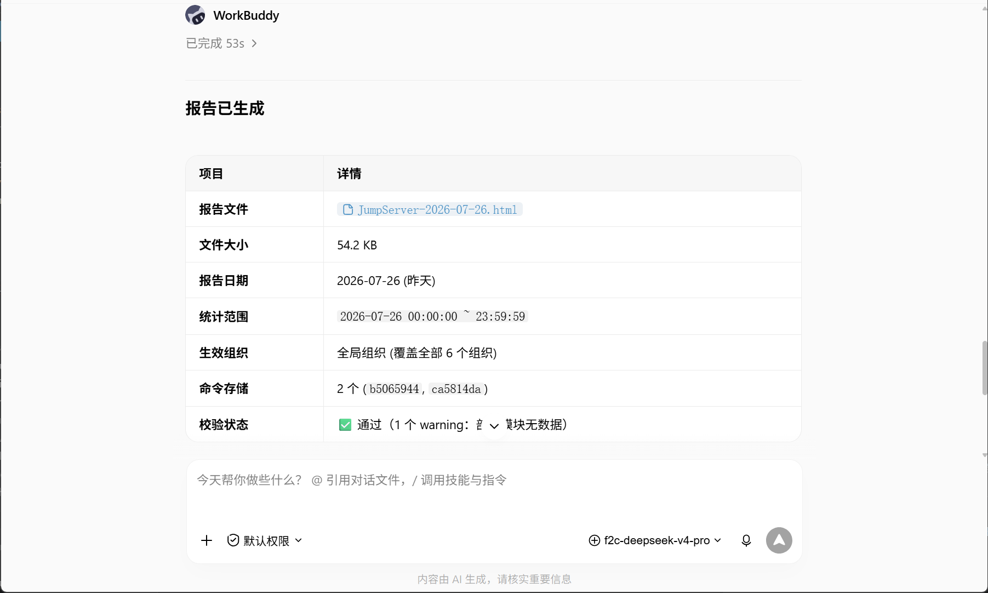Screen dimensions: 988x593
Task: Open the f2c-deepseek-v4-pro model selector
Action: pos(655,540)
